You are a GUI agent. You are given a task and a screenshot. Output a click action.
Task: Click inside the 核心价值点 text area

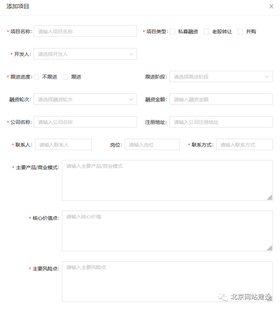coord(167,231)
